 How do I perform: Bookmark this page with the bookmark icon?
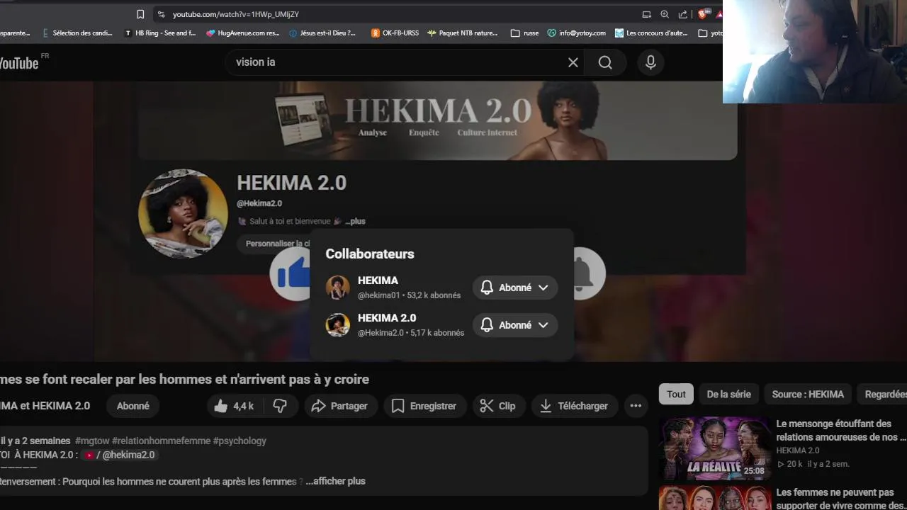[x=140, y=14]
